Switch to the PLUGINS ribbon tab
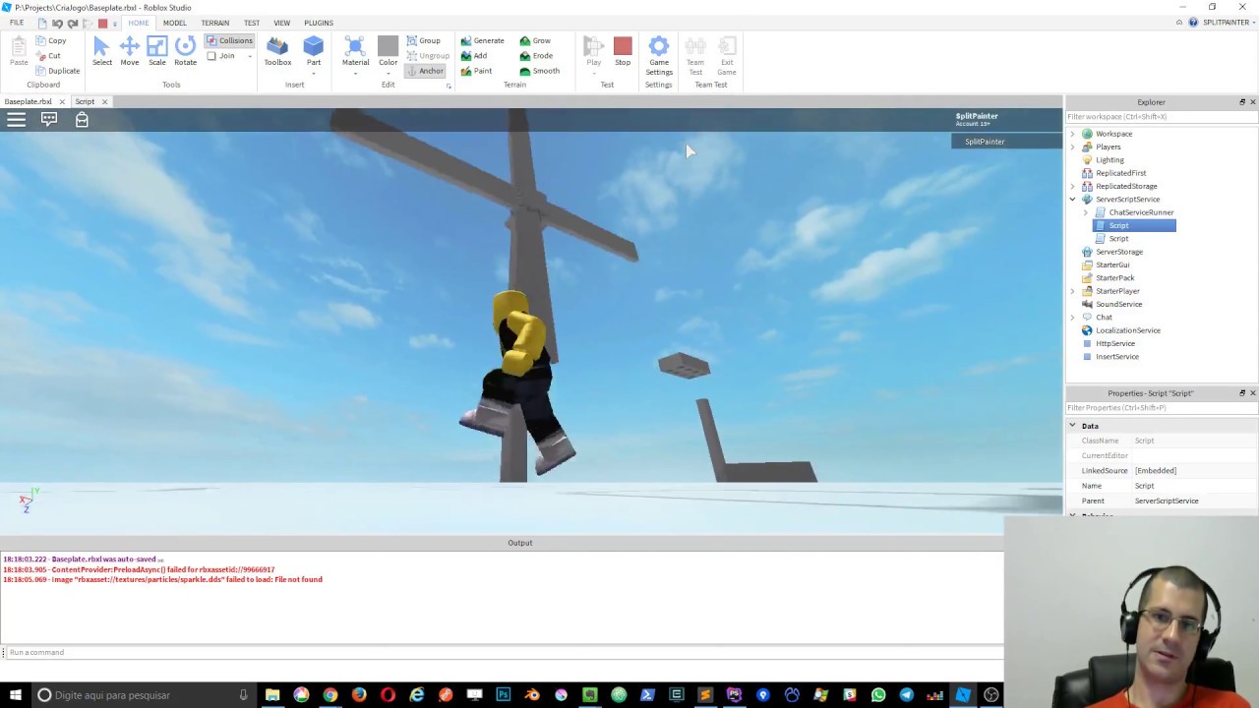This screenshot has width=1259, height=708. point(319,23)
